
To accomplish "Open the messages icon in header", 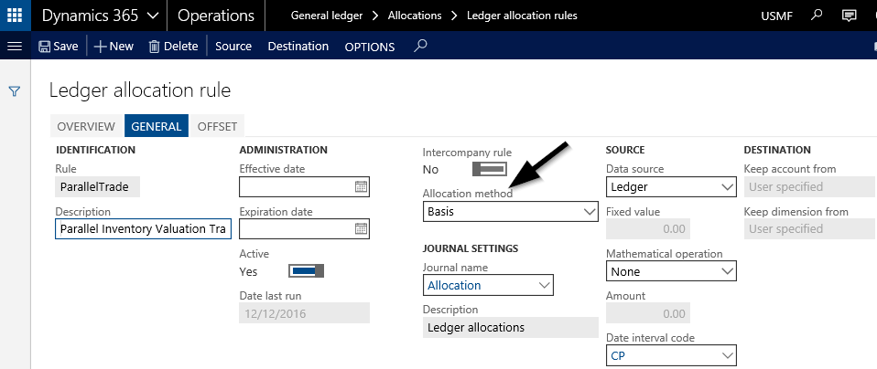I will (850, 16).
